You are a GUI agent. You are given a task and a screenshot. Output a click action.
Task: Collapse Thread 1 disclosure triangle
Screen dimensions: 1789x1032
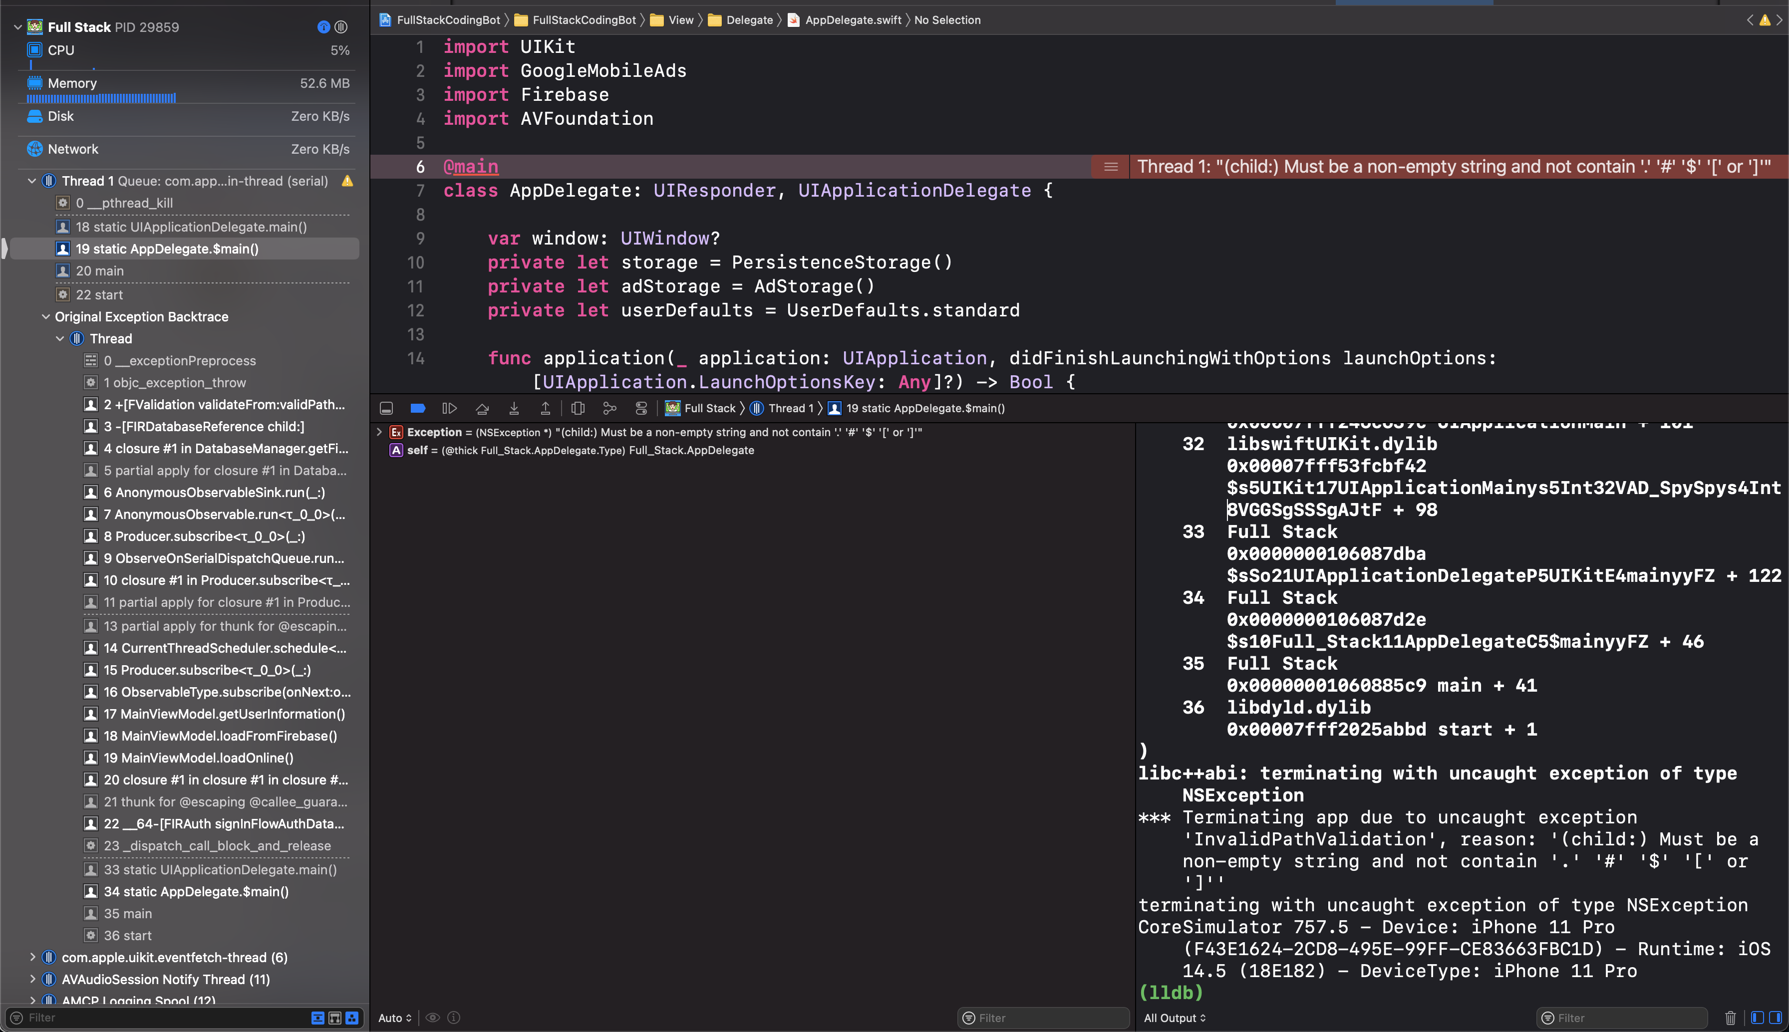(x=32, y=181)
